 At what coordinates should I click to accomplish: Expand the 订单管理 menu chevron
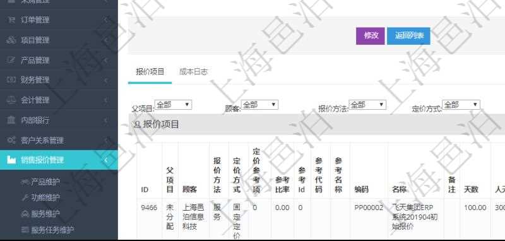[x=105, y=20]
